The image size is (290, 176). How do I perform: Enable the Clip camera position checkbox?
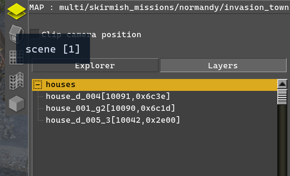35,34
